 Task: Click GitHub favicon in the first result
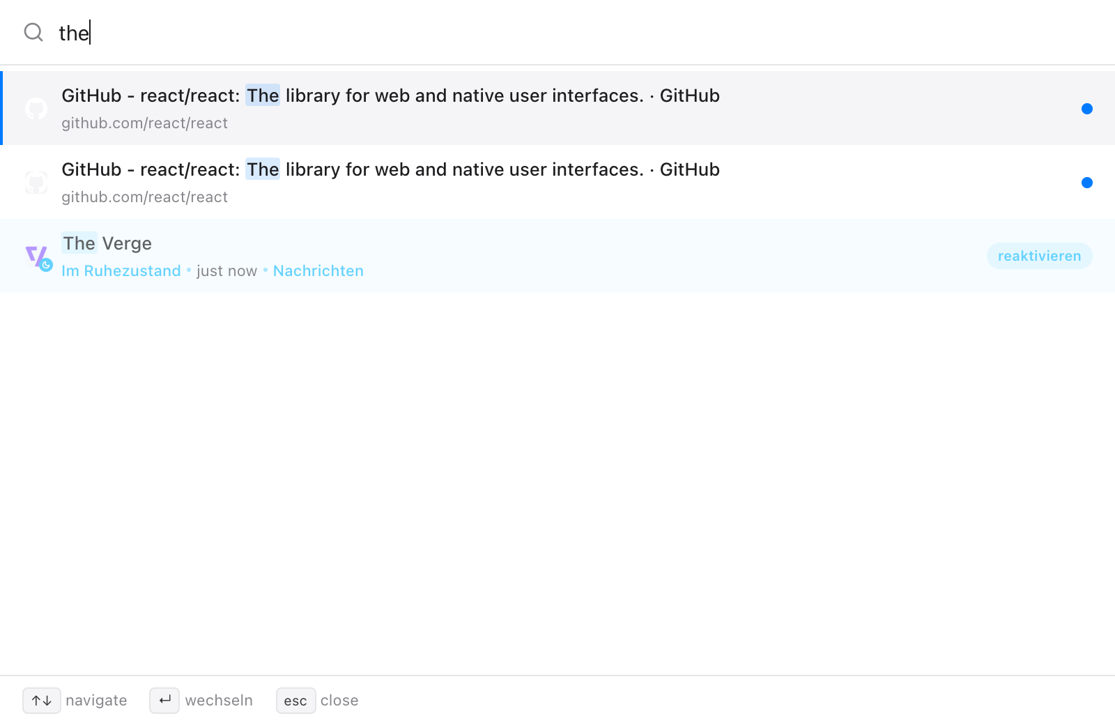36,109
